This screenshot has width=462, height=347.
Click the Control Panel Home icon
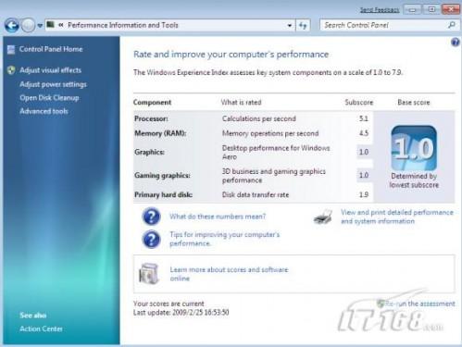coord(11,49)
